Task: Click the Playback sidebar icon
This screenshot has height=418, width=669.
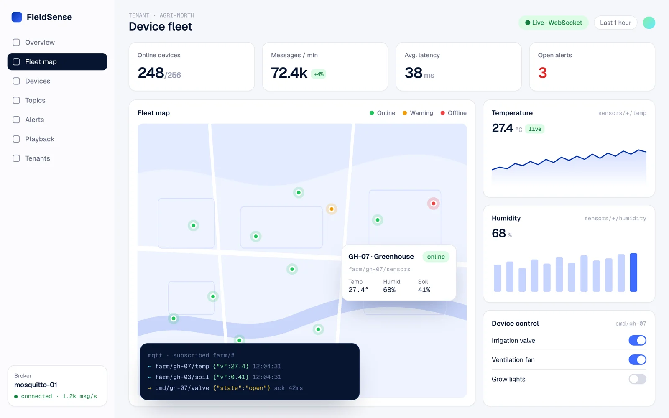Action: click(x=16, y=139)
